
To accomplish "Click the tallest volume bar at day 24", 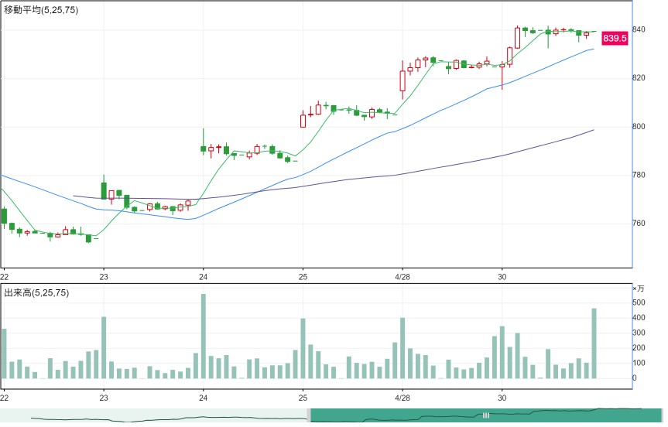I will pyautogui.click(x=204, y=336).
